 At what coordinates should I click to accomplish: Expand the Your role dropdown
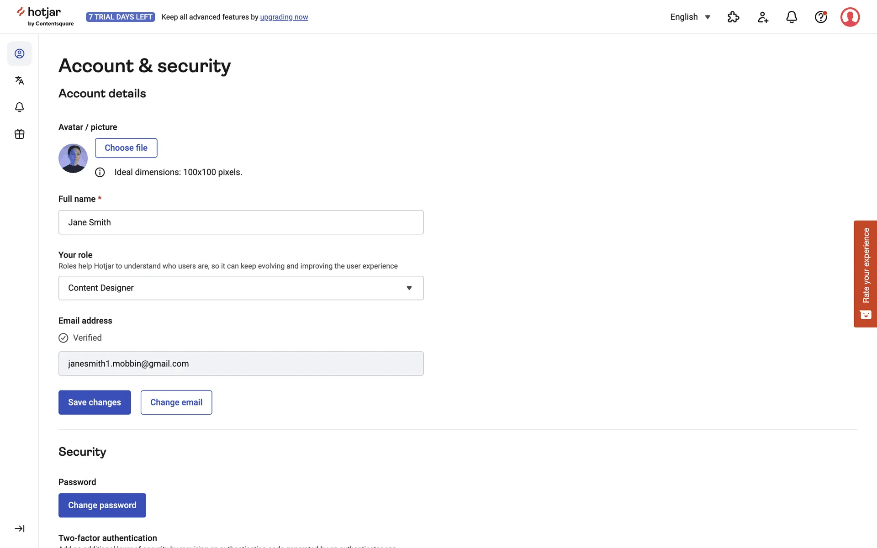[241, 288]
